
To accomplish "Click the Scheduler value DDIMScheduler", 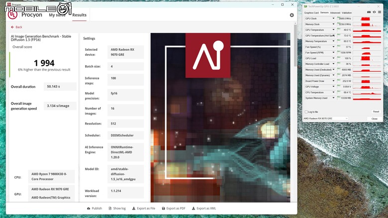I will [x=125, y=135].
